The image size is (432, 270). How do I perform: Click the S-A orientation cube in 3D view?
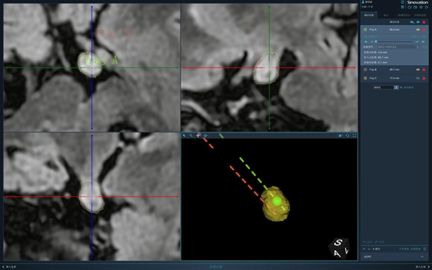click(339, 248)
